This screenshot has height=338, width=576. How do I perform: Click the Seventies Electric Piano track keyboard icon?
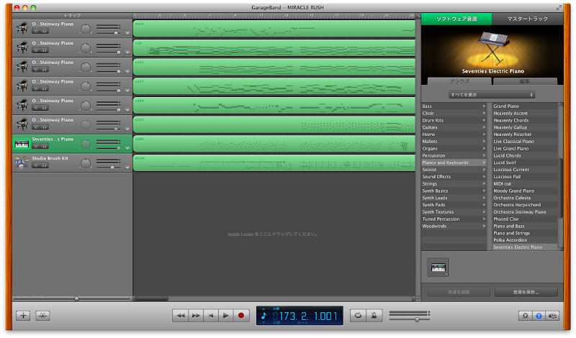click(x=22, y=144)
